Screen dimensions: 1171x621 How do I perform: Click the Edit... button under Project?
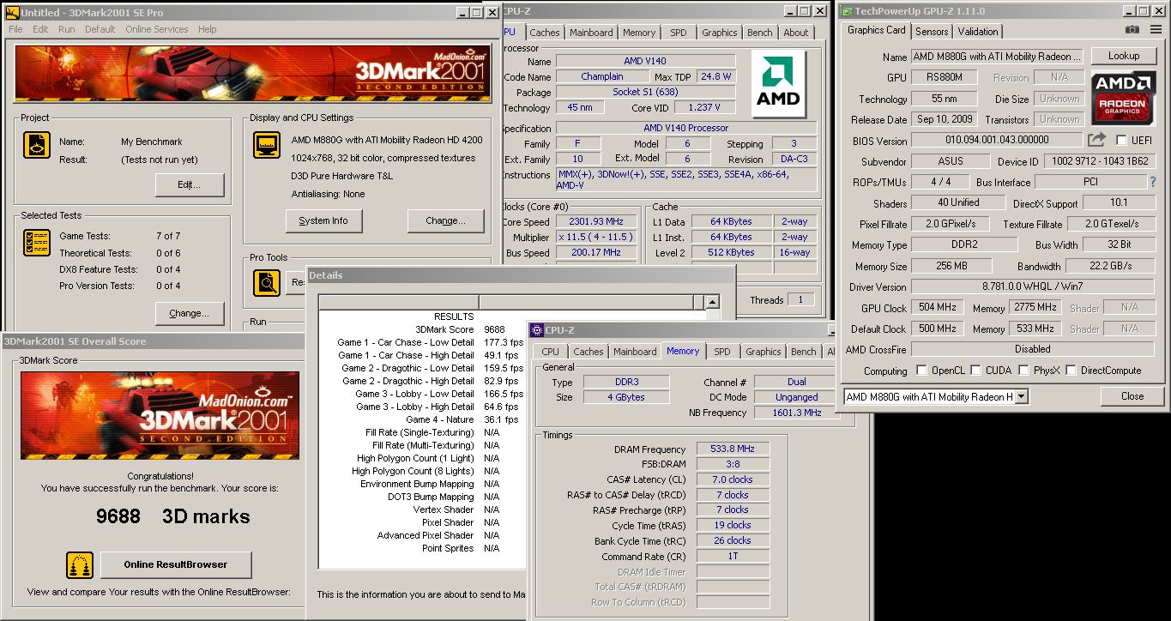189,184
